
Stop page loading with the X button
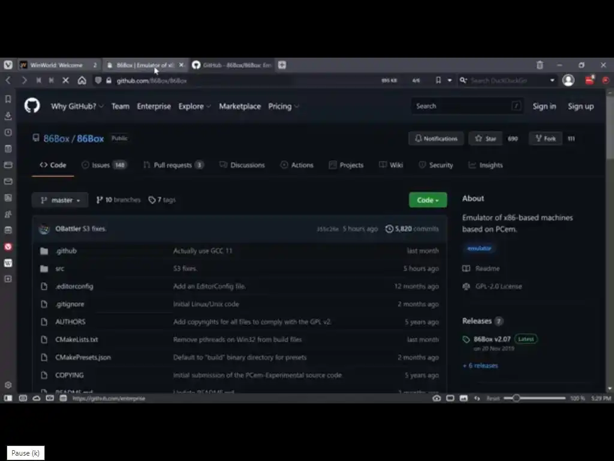(66, 80)
